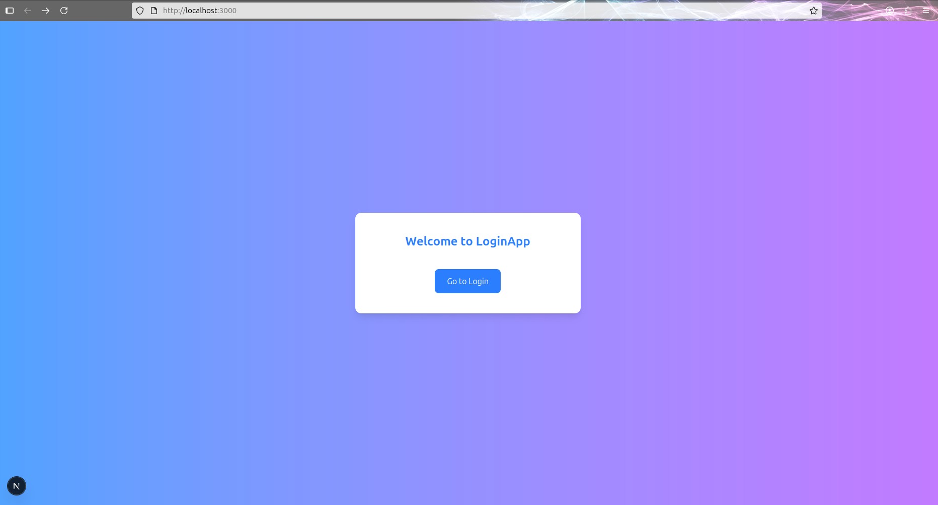Bookmark the page using the star icon
The height and width of the screenshot is (505, 938).
coord(813,10)
